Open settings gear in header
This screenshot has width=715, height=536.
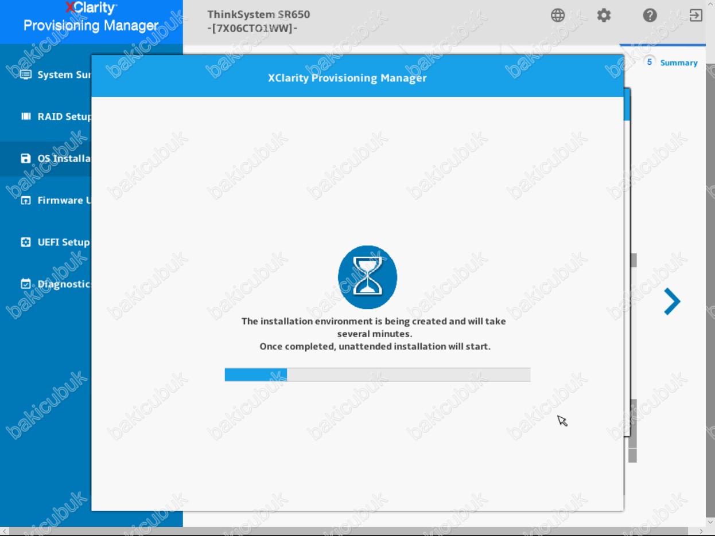click(x=604, y=15)
